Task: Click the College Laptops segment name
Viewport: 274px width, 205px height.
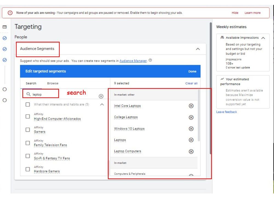Action: coord(126,117)
